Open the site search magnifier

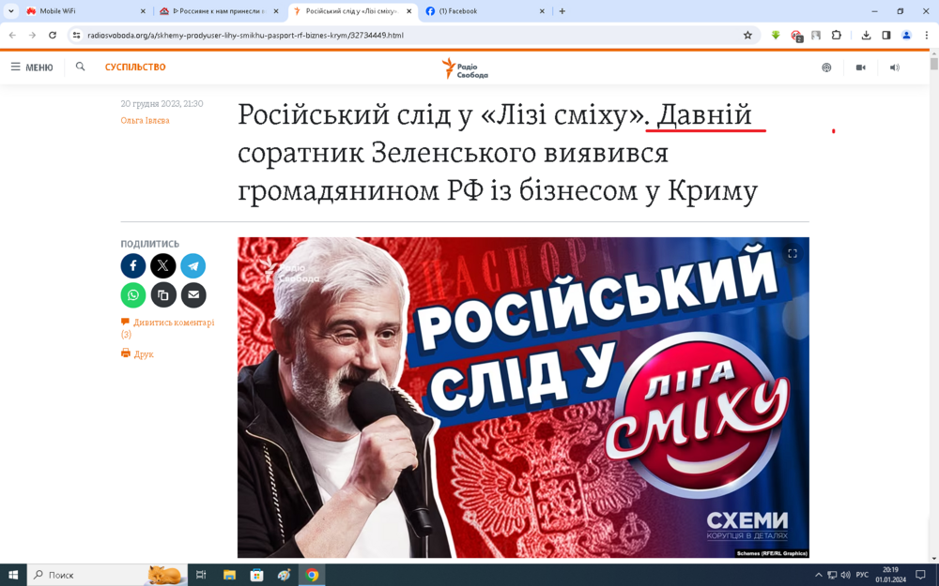point(80,67)
